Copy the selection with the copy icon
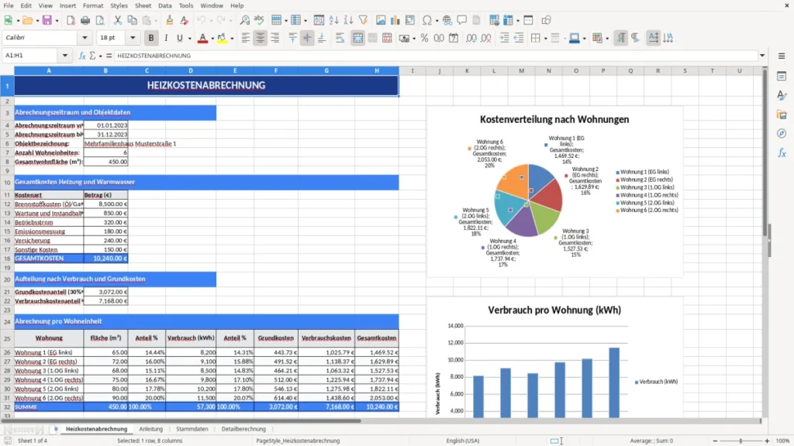 tap(132, 20)
